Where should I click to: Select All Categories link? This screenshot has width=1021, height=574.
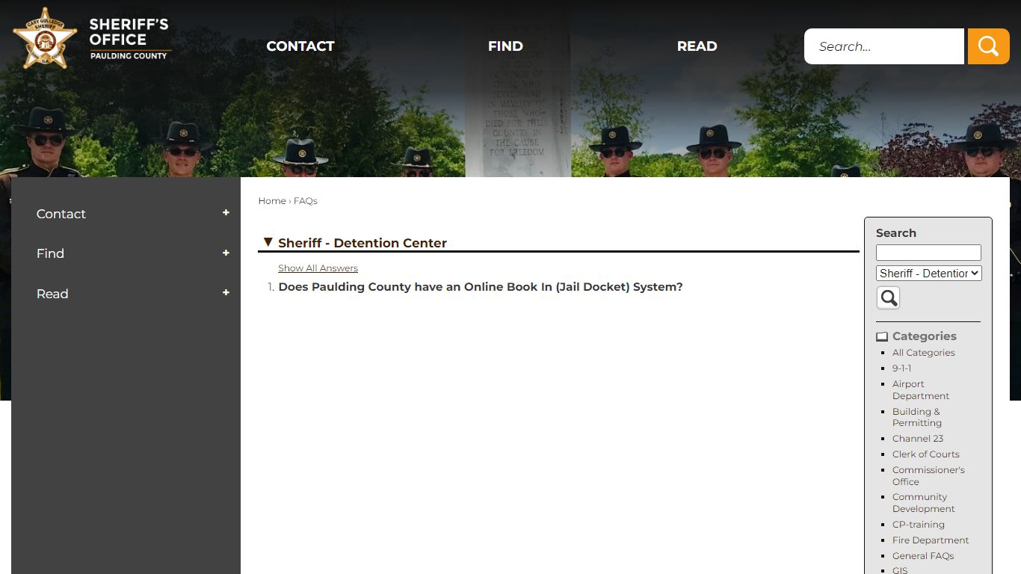[x=923, y=353]
